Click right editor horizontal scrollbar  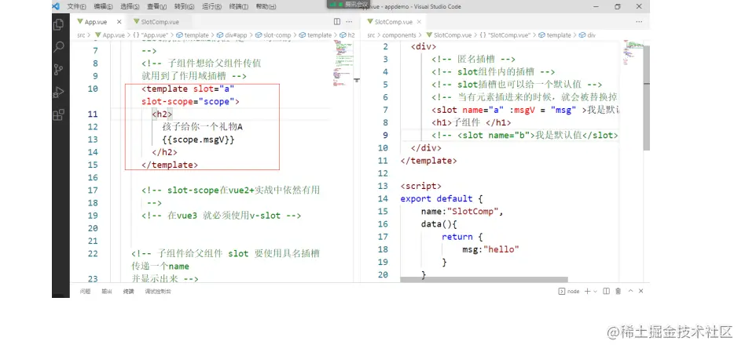(x=483, y=280)
